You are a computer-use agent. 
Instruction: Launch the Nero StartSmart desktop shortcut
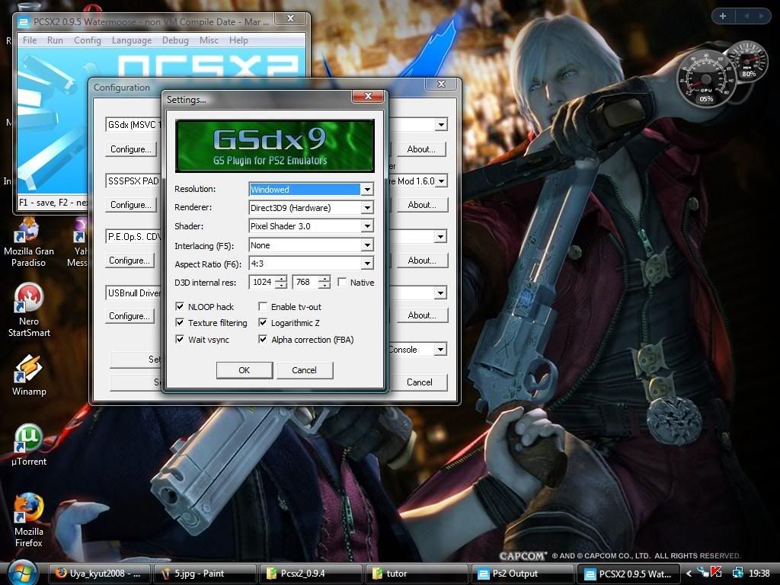[29, 310]
